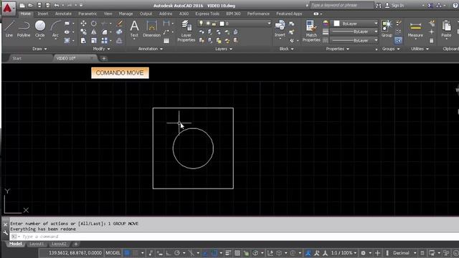
Task: Click the Fillet tool icon
Action: (x=105, y=32)
